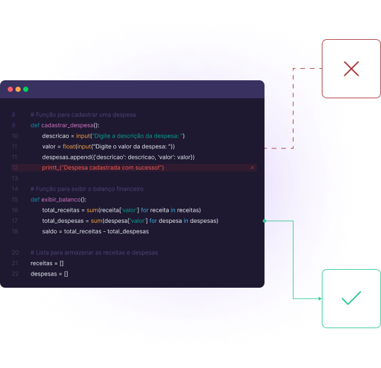
Task: Click the yellow window dot
Action: coord(18,89)
